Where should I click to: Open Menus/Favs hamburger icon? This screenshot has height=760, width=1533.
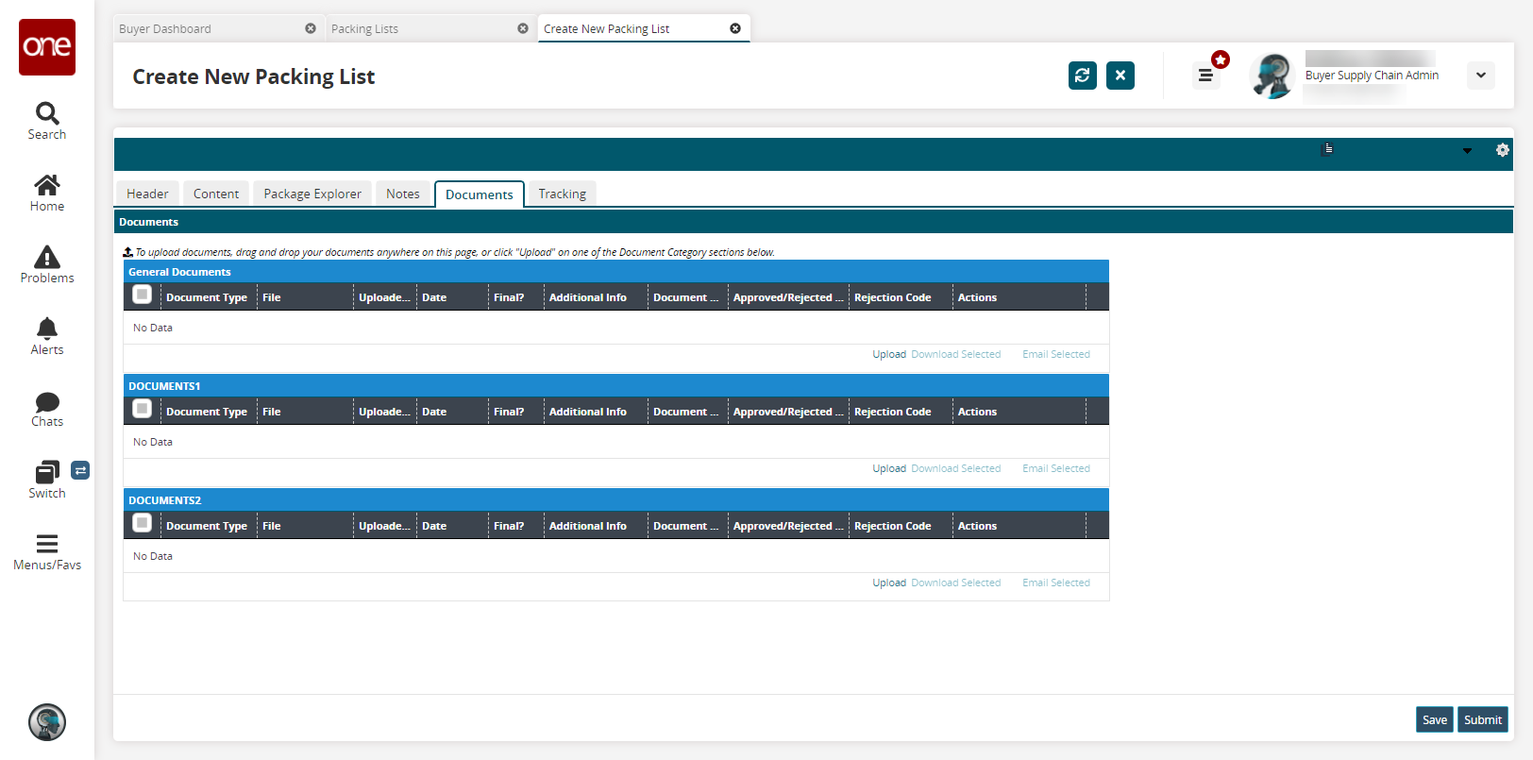[x=47, y=544]
